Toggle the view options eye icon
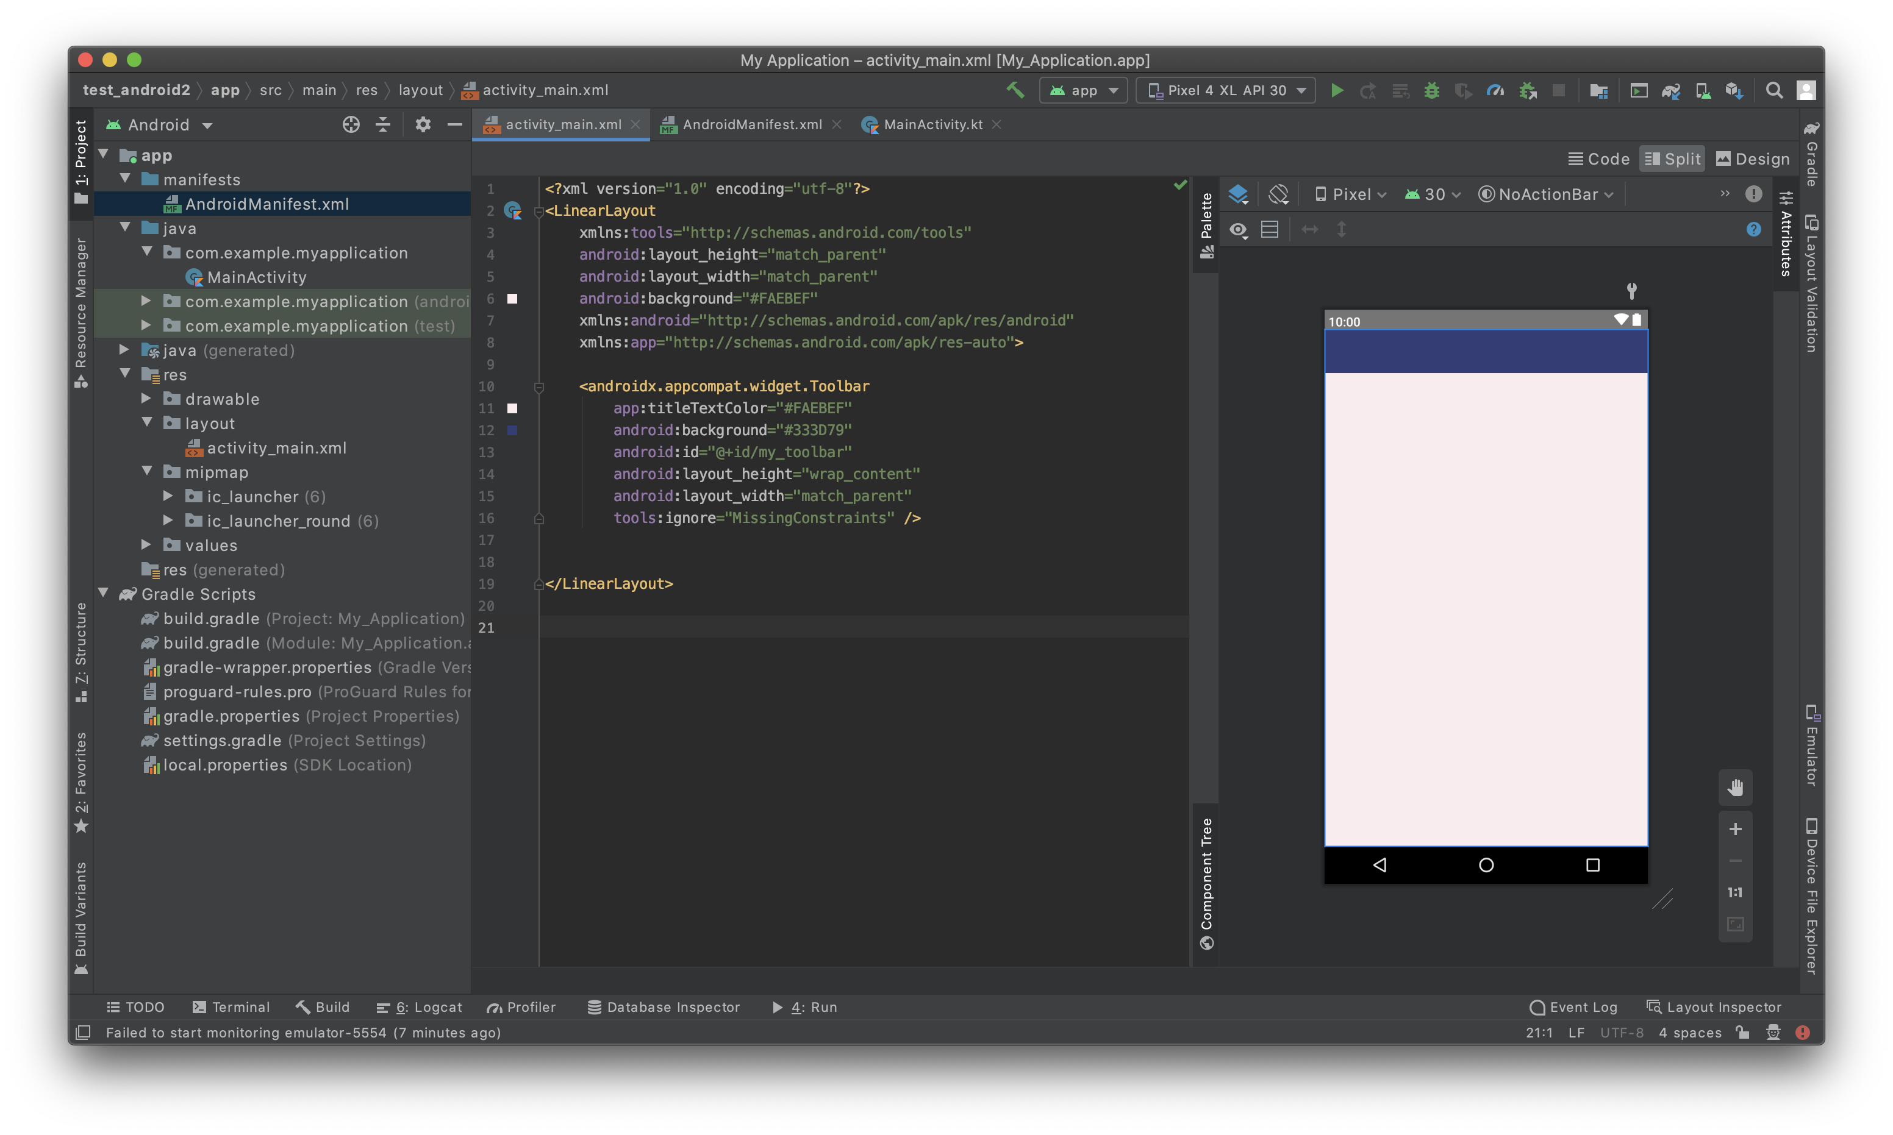Screen dimensions: 1893x1135 [x=1238, y=229]
